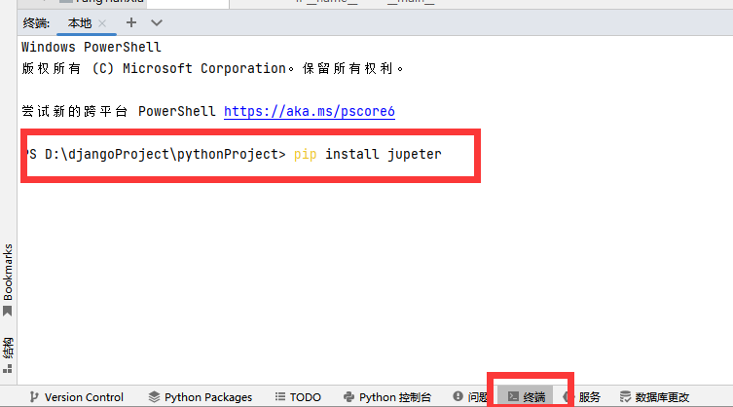
Task: Open the Python Packages tool window
Action: coord(201,397)
